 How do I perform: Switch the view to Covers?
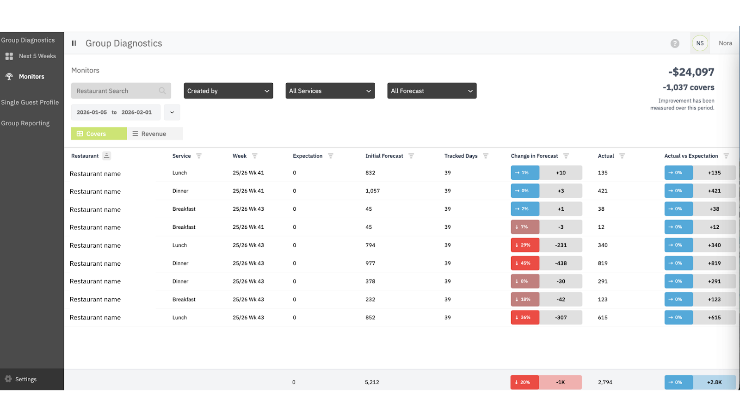99,134
